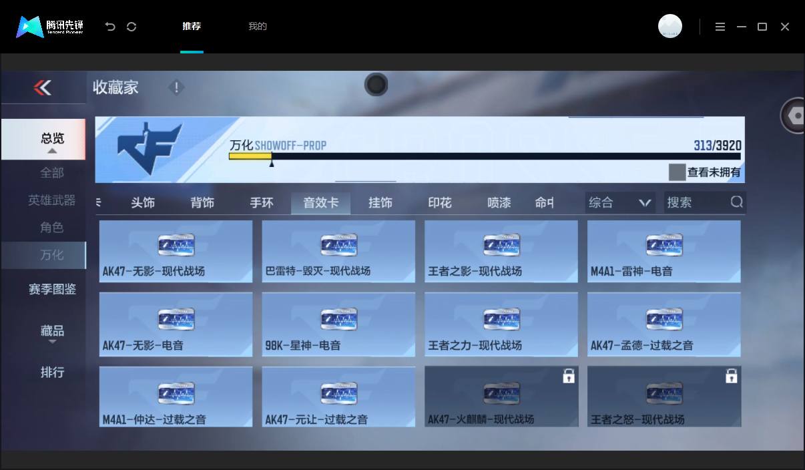Expand the 藏品 section arrow
805x470 pixels.
pyautogui.click(x=52, y=342)
